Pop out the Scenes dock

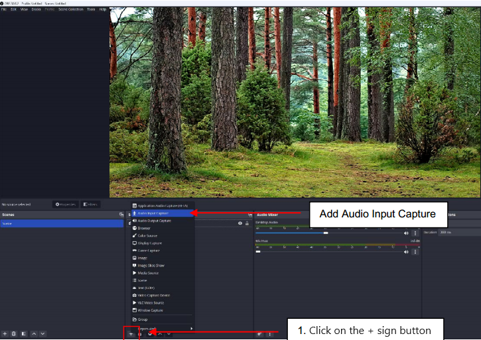(121, 215)
